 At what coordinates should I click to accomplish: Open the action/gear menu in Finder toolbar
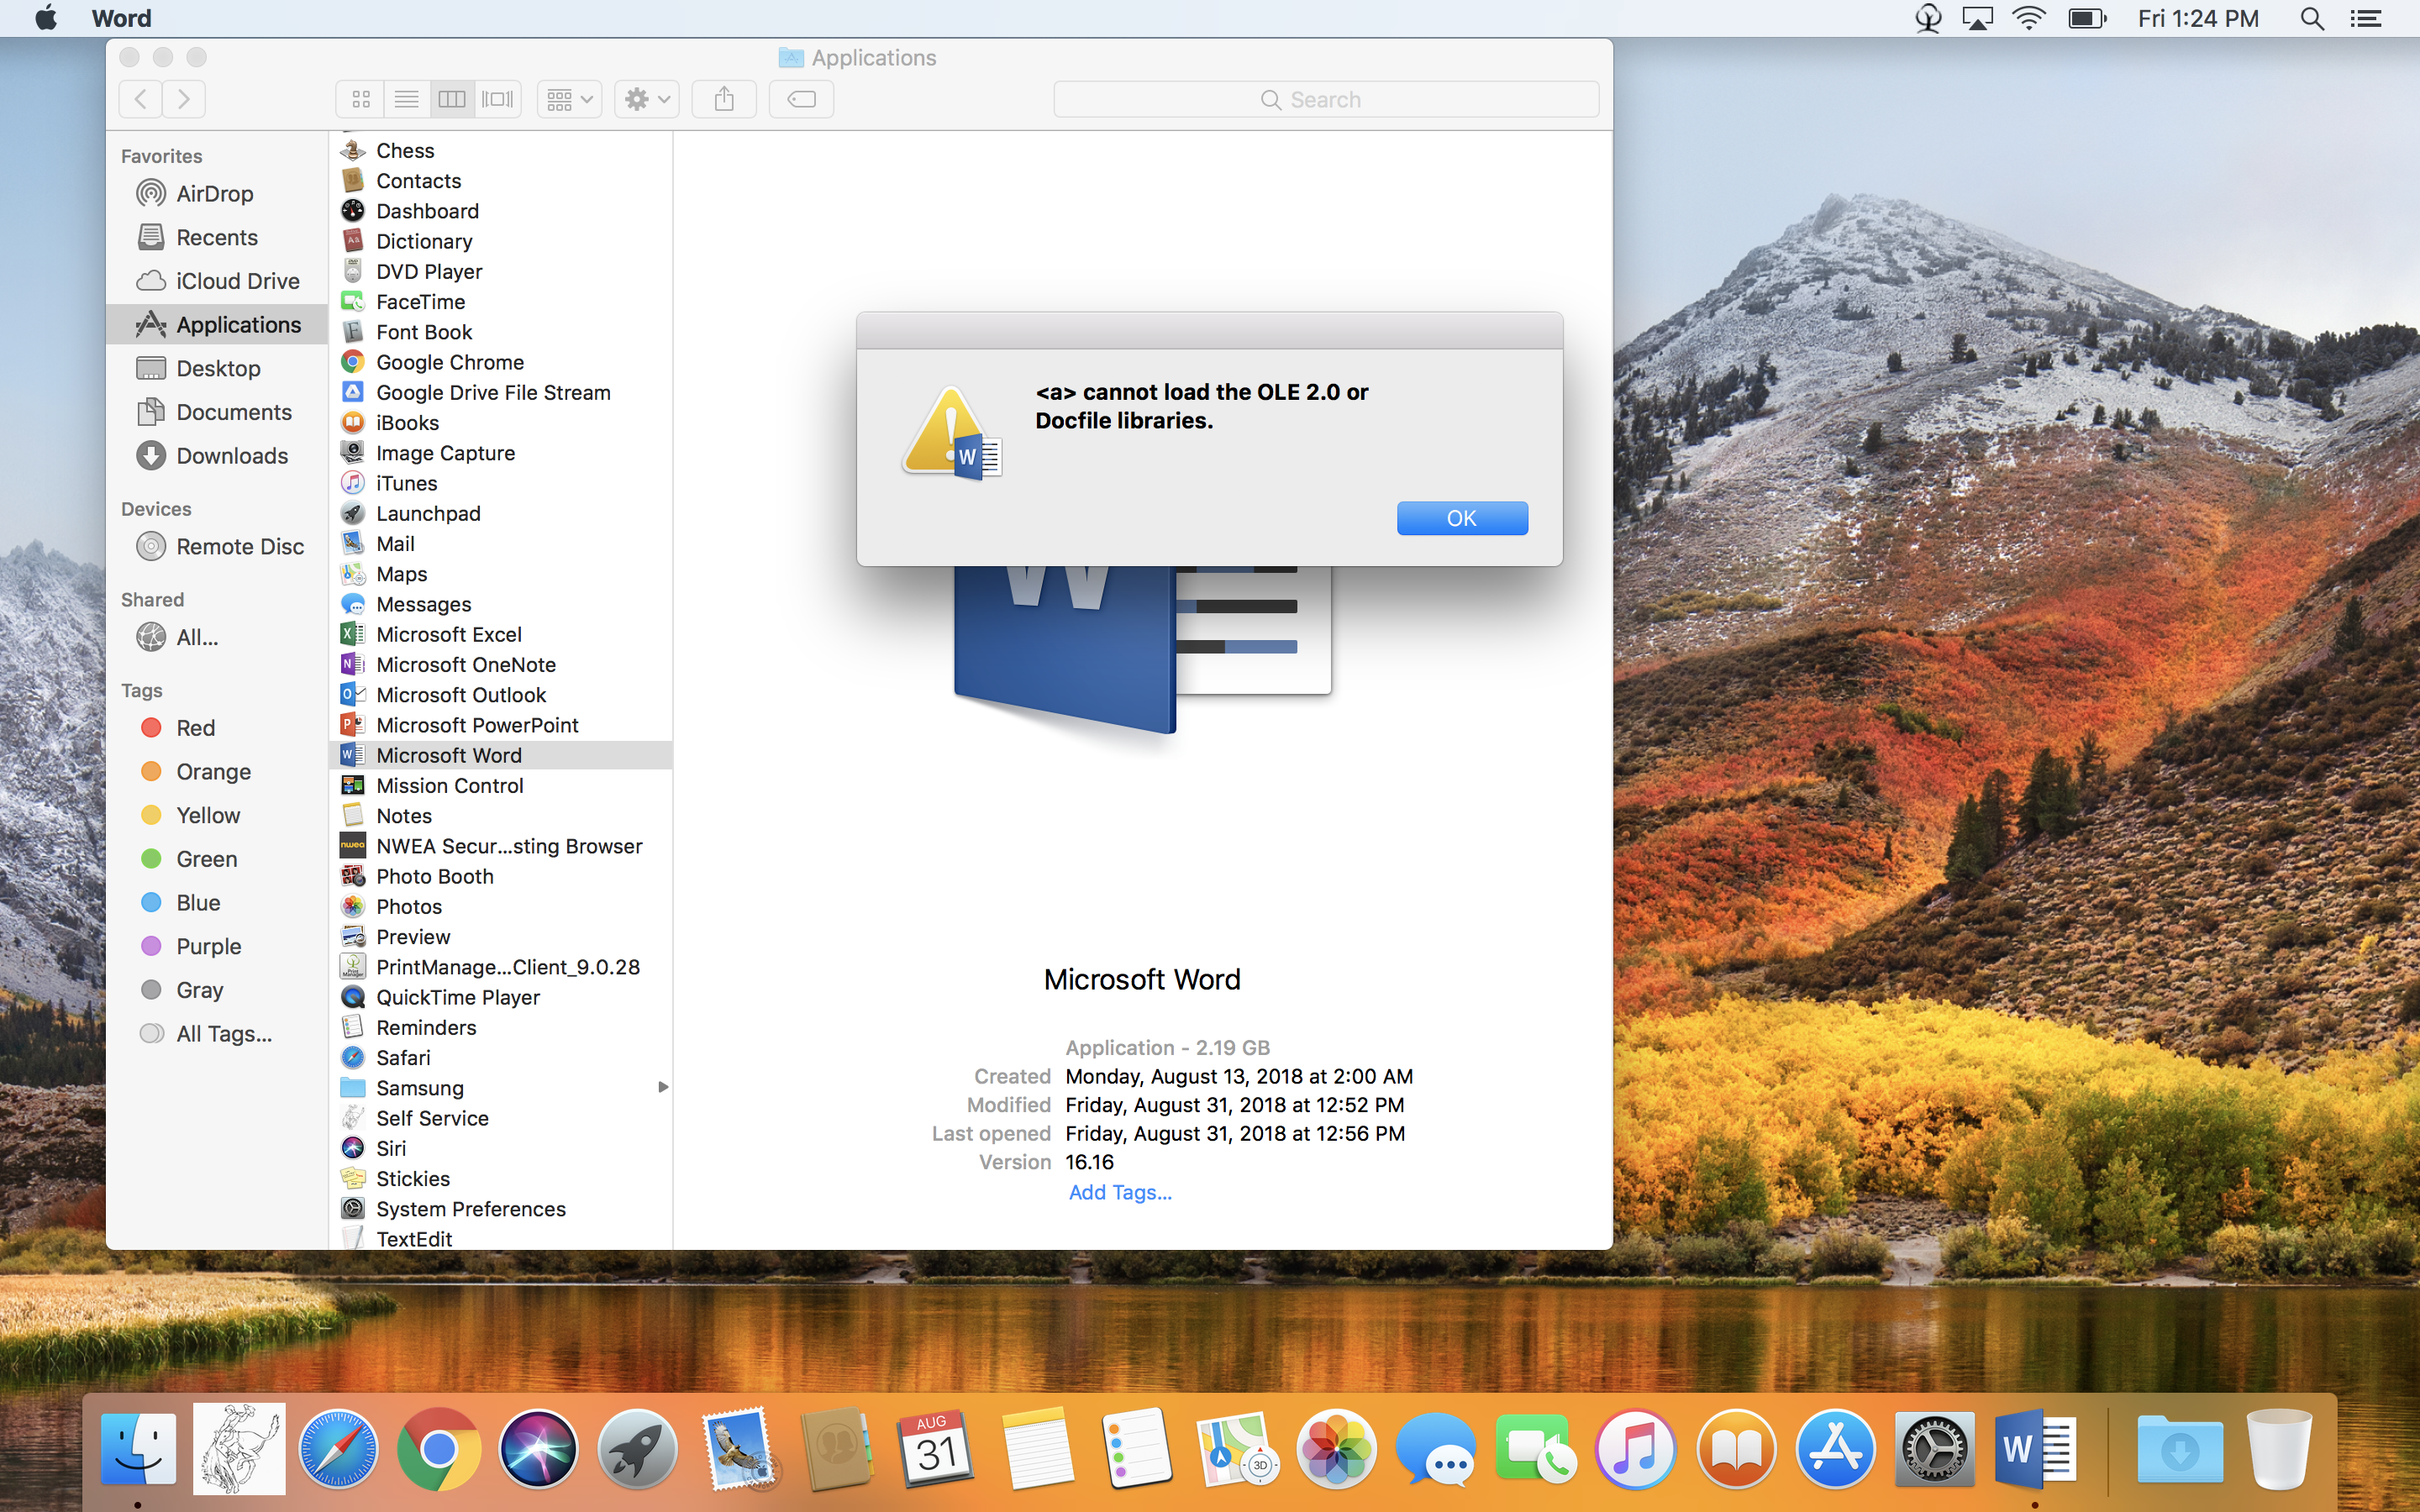click(x=646, y=99)
